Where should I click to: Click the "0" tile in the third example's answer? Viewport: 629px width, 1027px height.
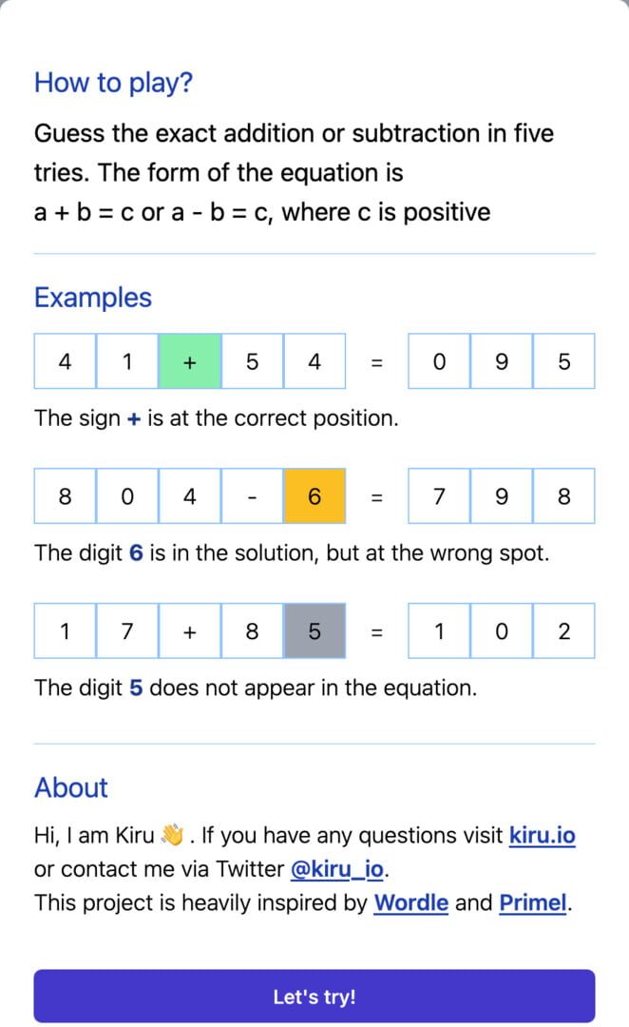[502, 630]
